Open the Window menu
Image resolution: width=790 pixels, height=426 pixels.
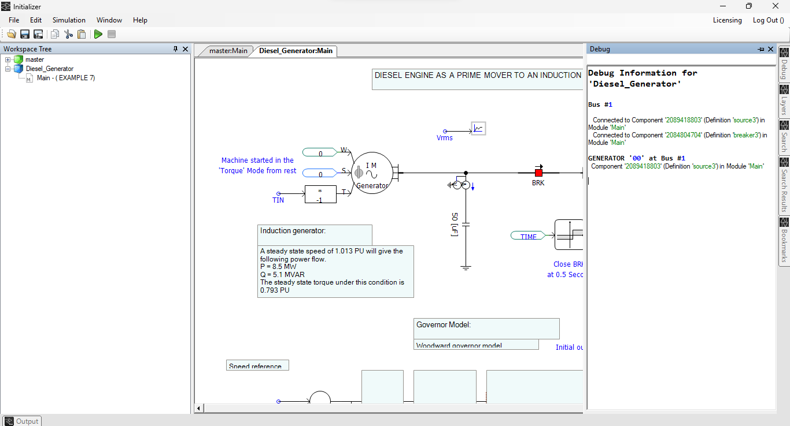coord(109,20)
